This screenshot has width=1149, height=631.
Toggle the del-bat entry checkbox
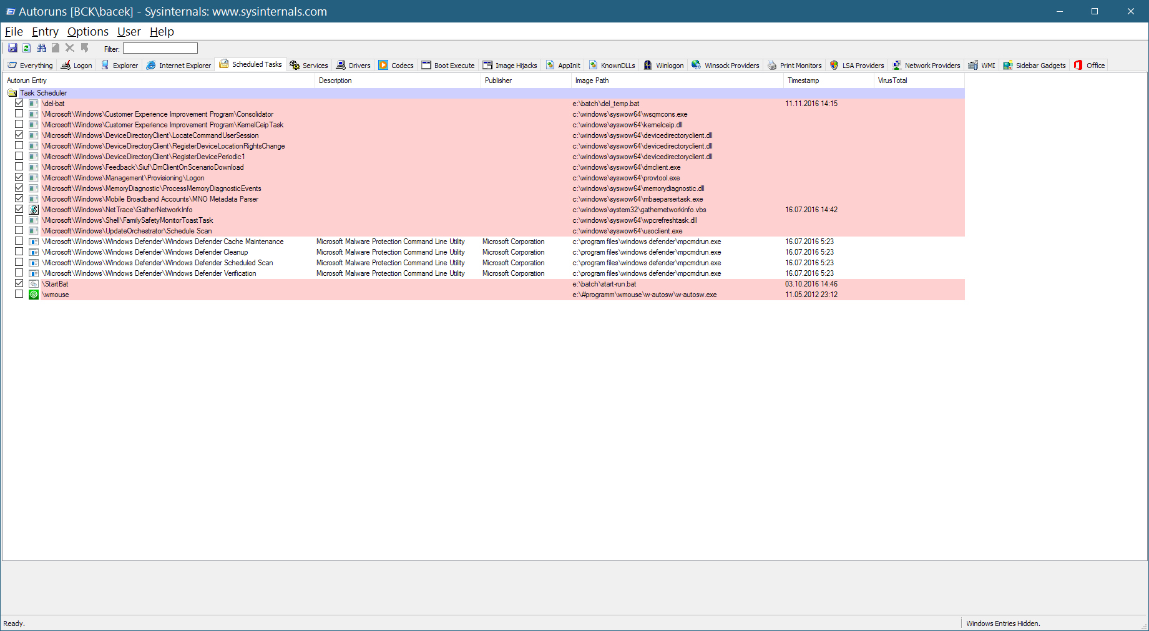[x=19, y=104]
